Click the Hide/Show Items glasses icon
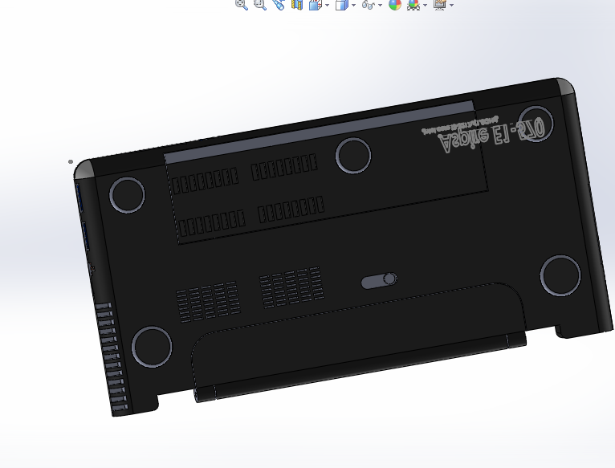This screenshot has width=615, height=468. 369,4
